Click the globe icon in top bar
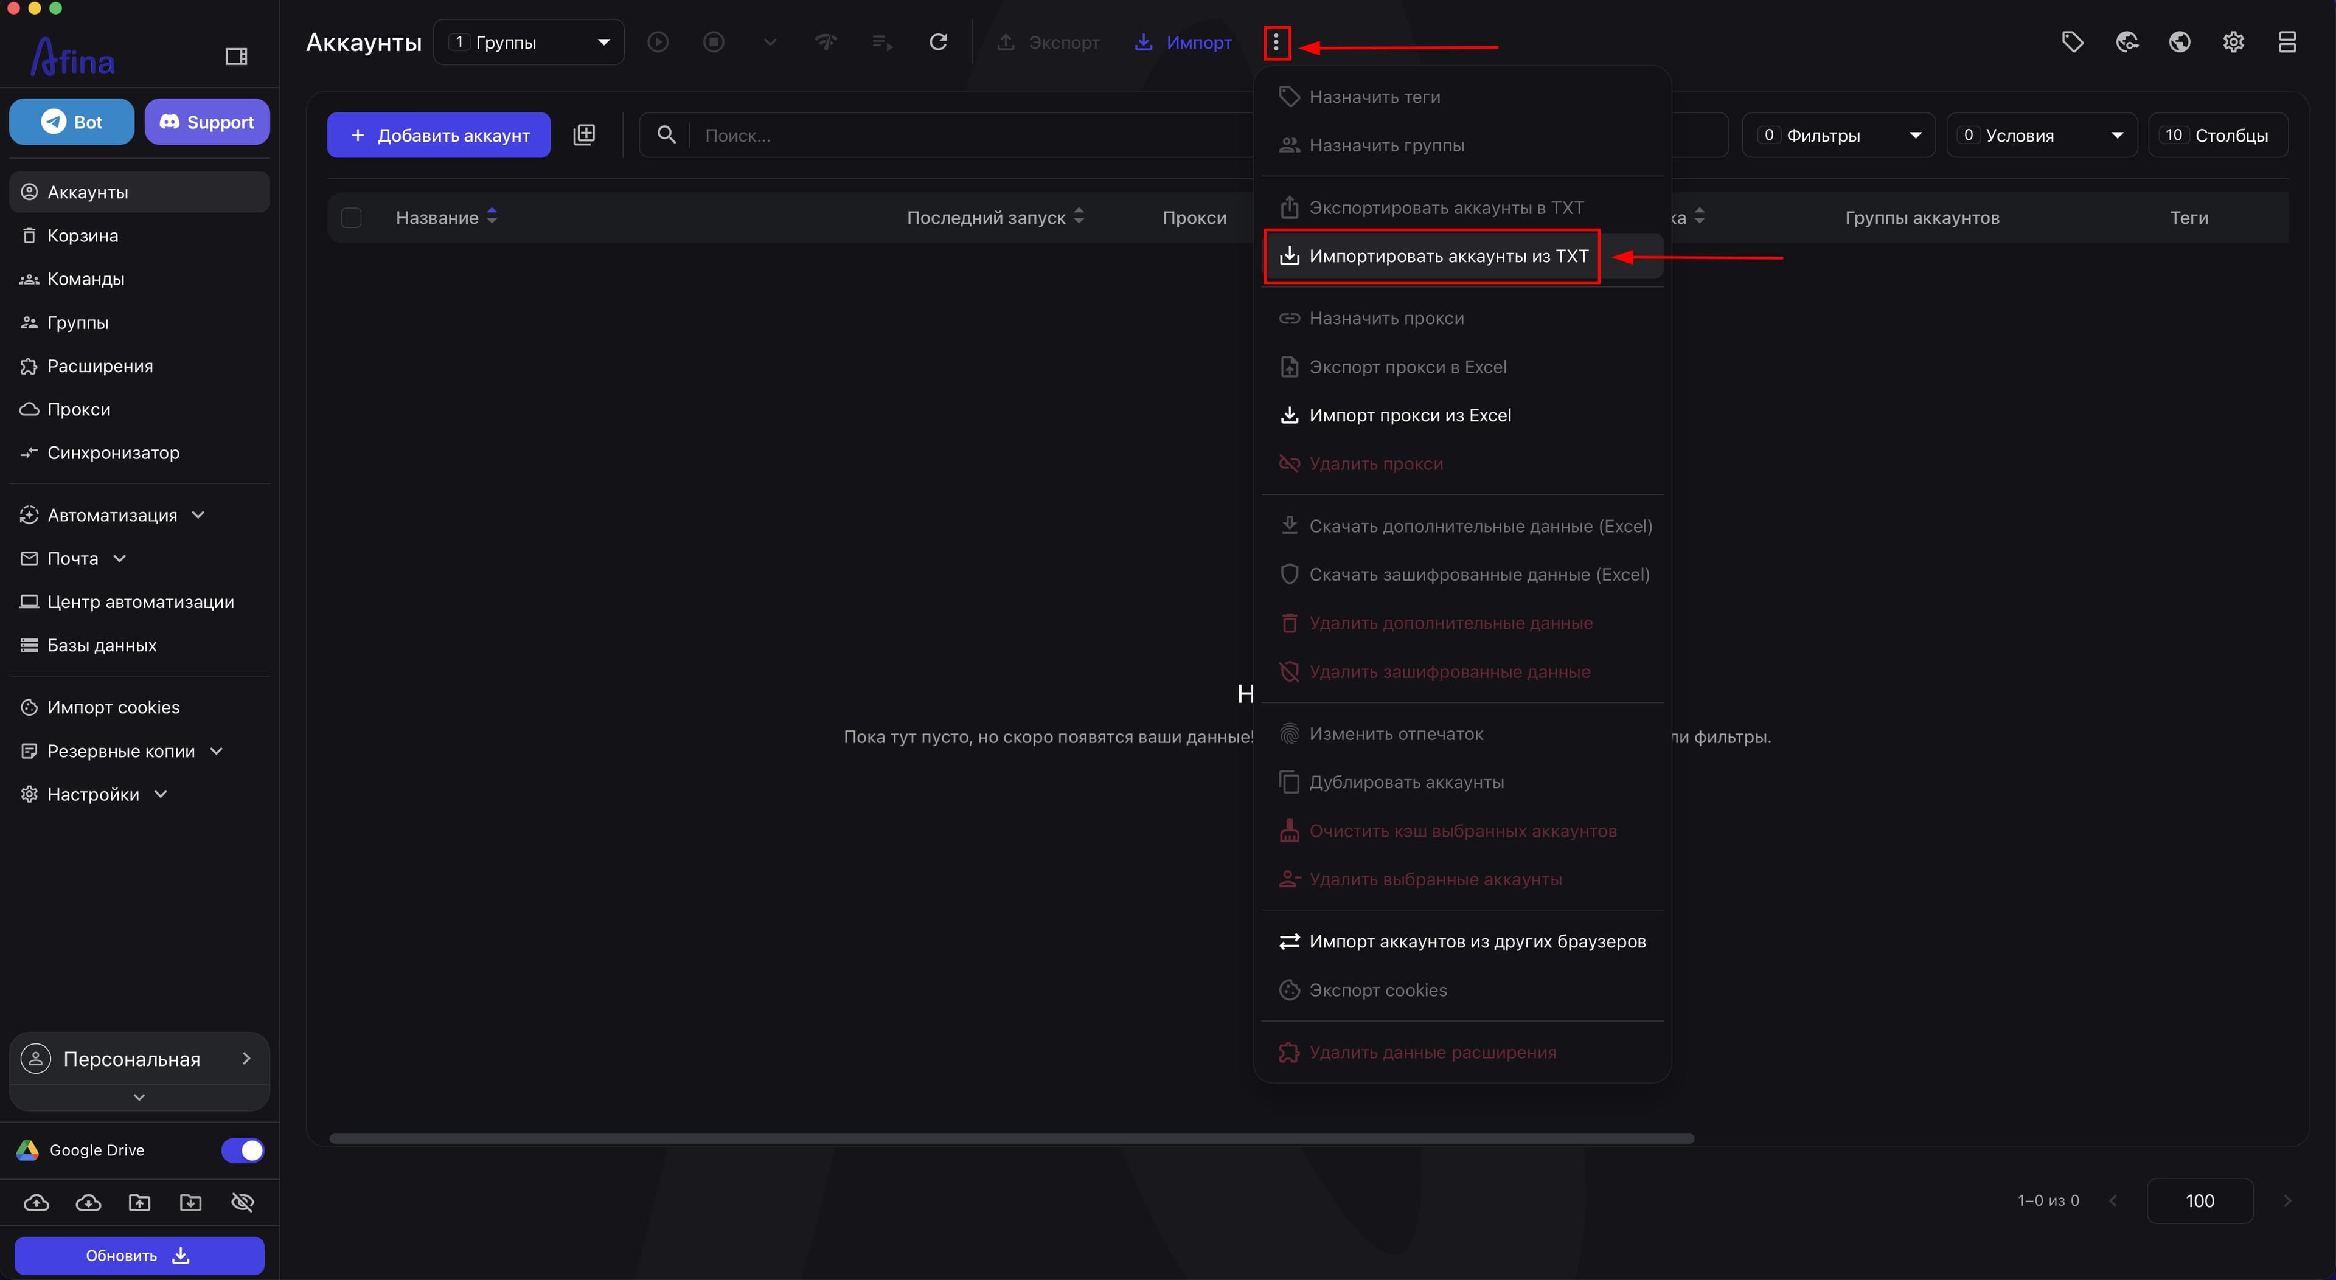This screenshot has height=1280, width=2336. [x=2180, y=42]
